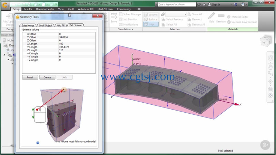This screenshot has width=276, height=155.
Task: Edit the Z Length value 110
Action: (77, 50)
